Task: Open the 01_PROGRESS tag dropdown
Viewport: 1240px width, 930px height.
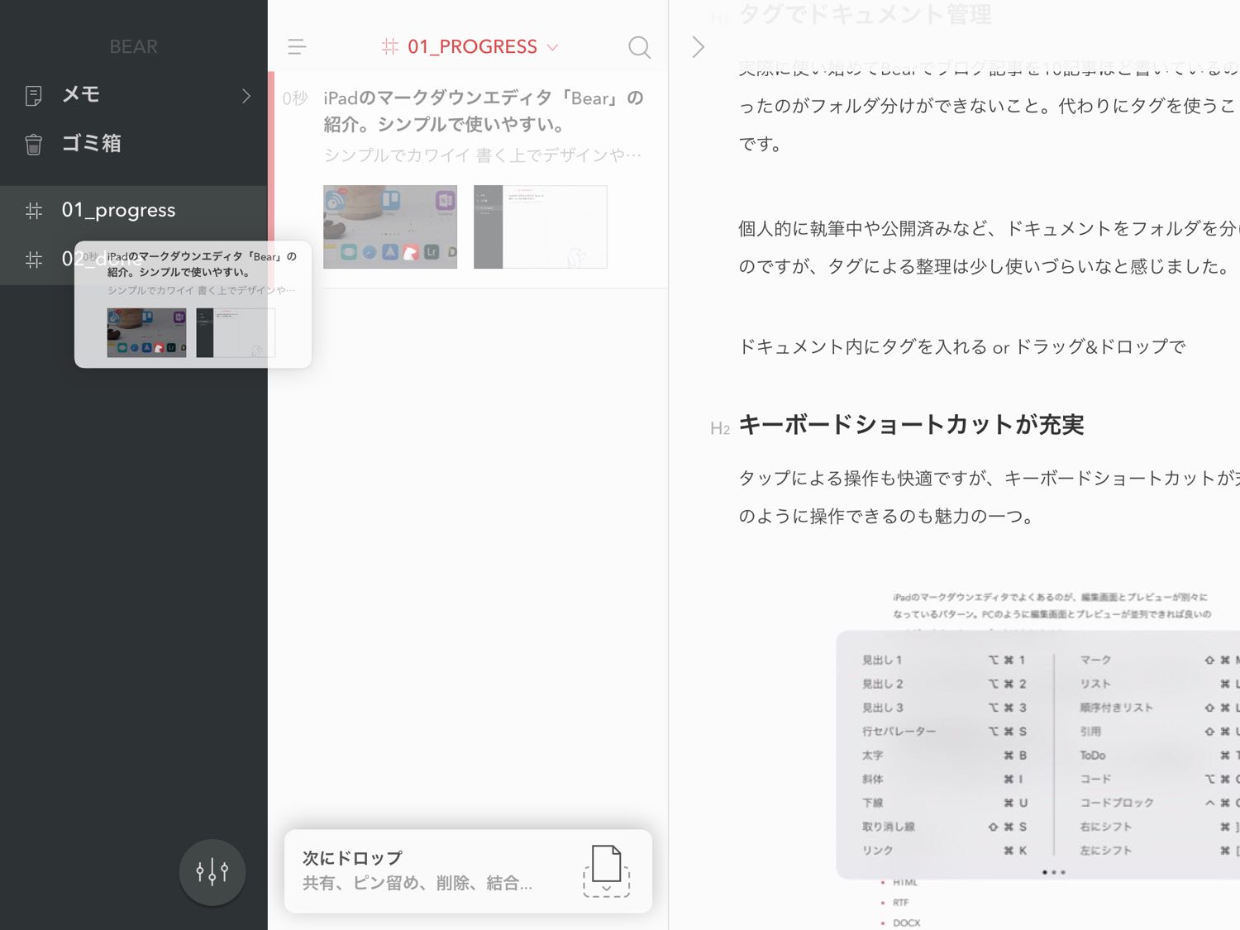Action: coord(470,47)
